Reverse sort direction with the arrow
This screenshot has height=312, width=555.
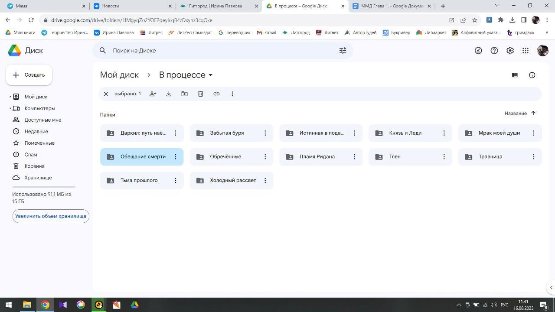tap(533, 113)
